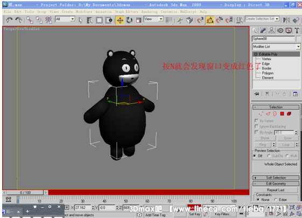Click the Mirror tool icon
This screenshot has height=218, width=302.
pos(286,20)
